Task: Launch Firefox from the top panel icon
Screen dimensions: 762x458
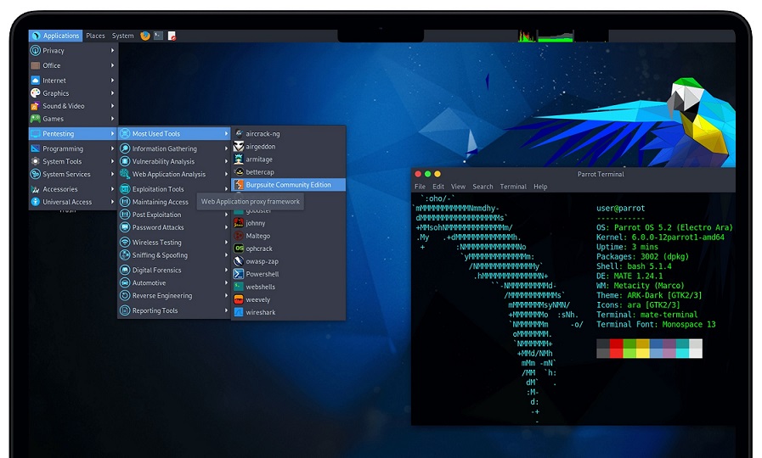Action: click(145, 36)
